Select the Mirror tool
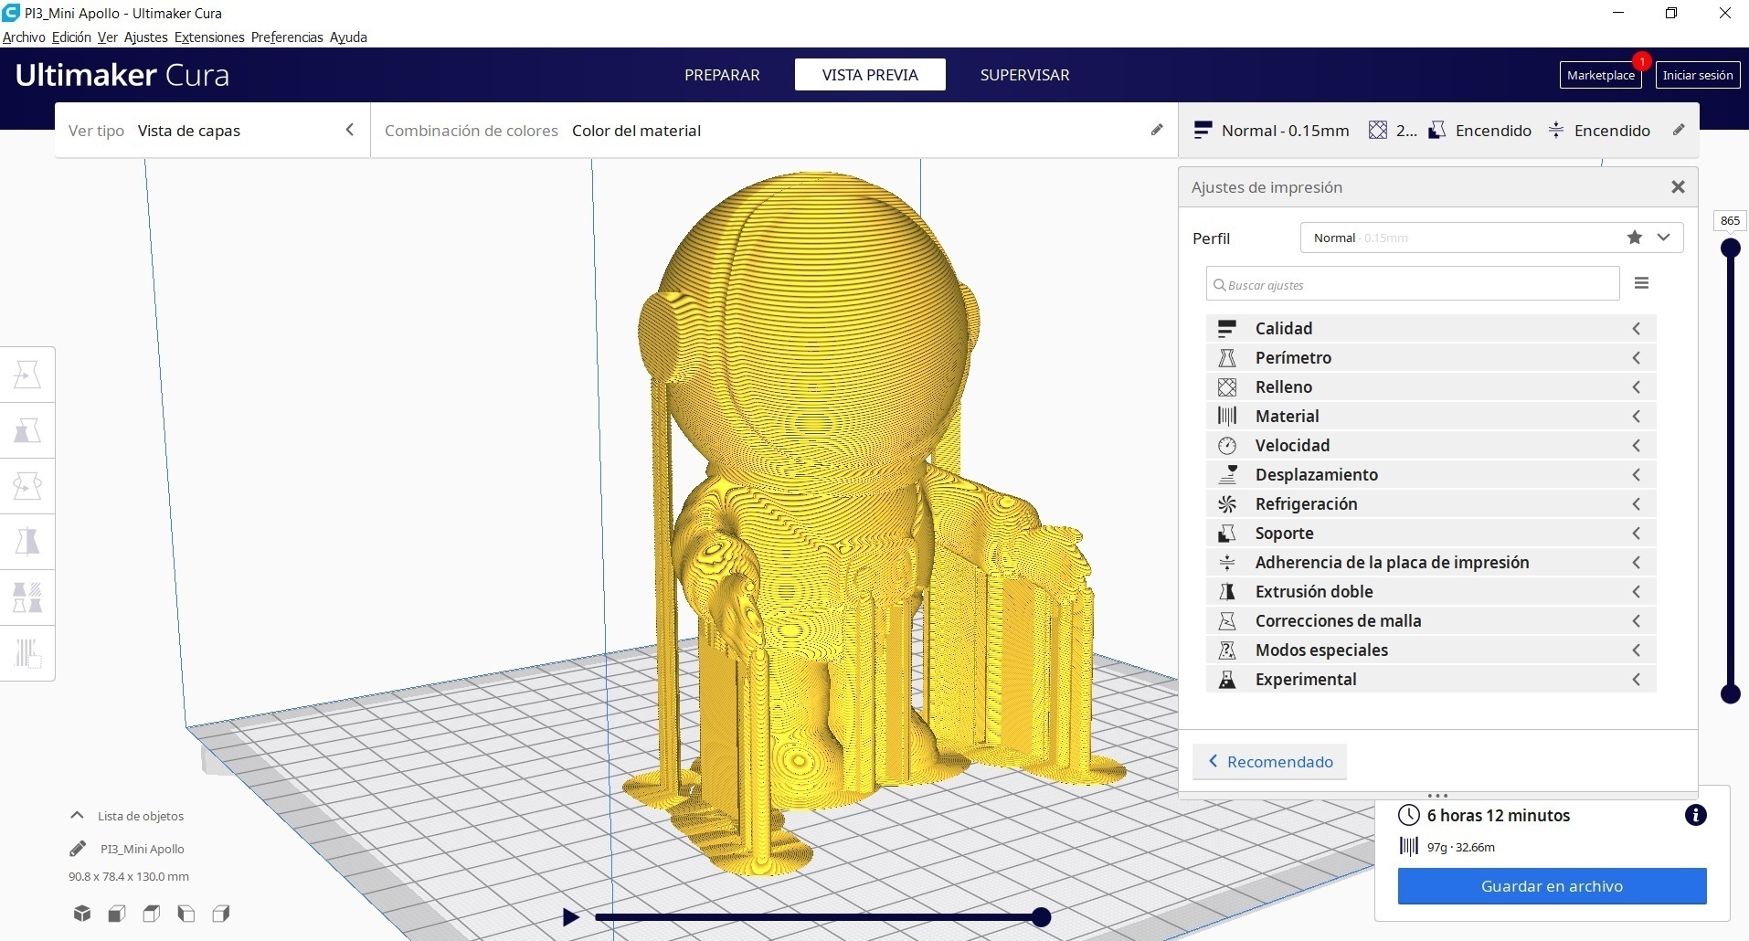The image size is (1749, 941). point(28,542)
